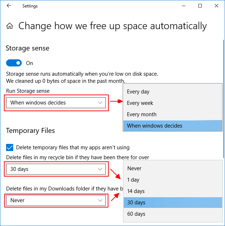The height and width of the screenshot is (226, 225).
Task: Select 60 days option
Action: click(136, 214)
